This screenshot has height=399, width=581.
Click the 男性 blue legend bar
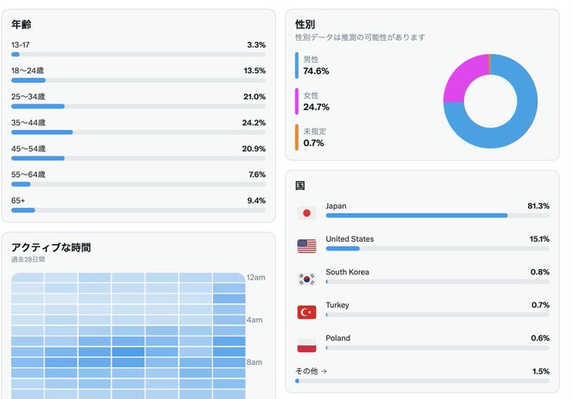[296, 65]
